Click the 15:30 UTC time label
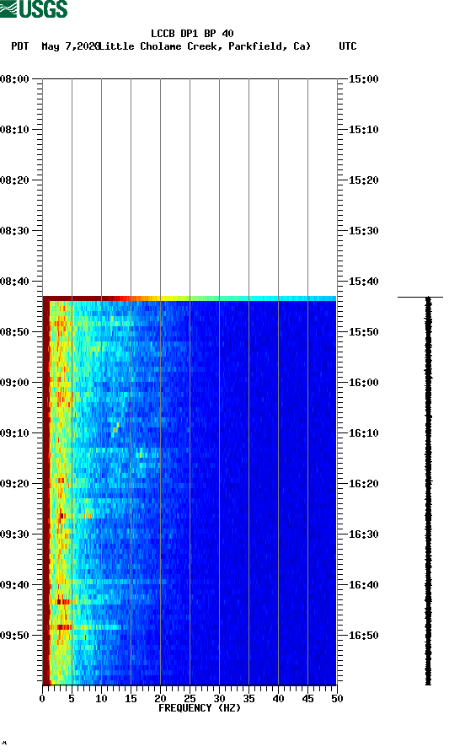 pos(363,231)
